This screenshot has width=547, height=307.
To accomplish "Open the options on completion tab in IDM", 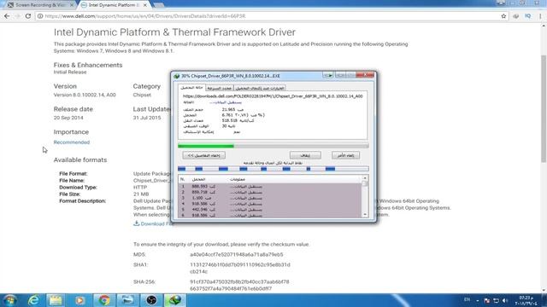I will tap(260, 88).
